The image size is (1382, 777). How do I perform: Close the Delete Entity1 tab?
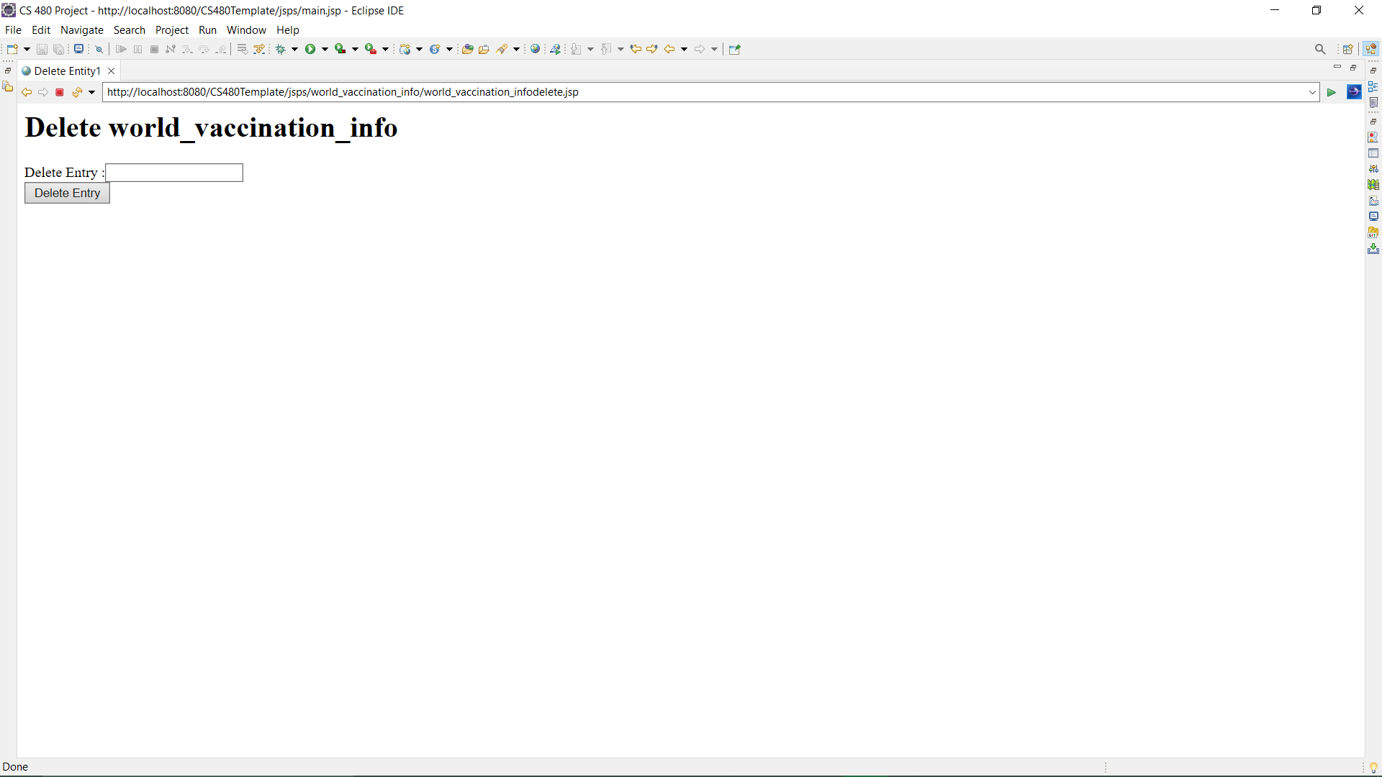click(x=112, y=71)
